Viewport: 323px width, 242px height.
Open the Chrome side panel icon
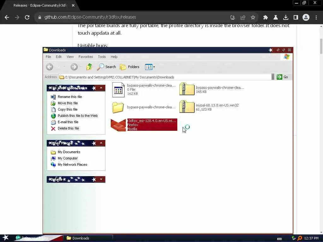tap(296, 18)
